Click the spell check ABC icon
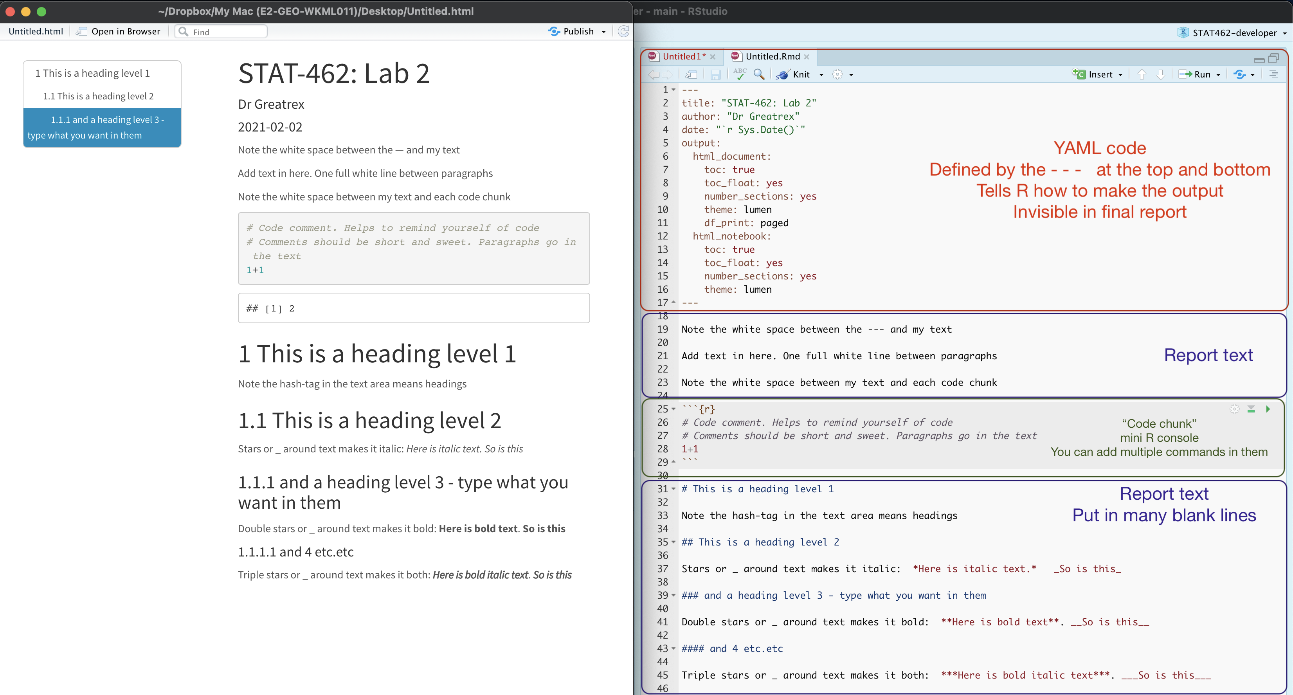1293x695 pixels. click(739, 74)
